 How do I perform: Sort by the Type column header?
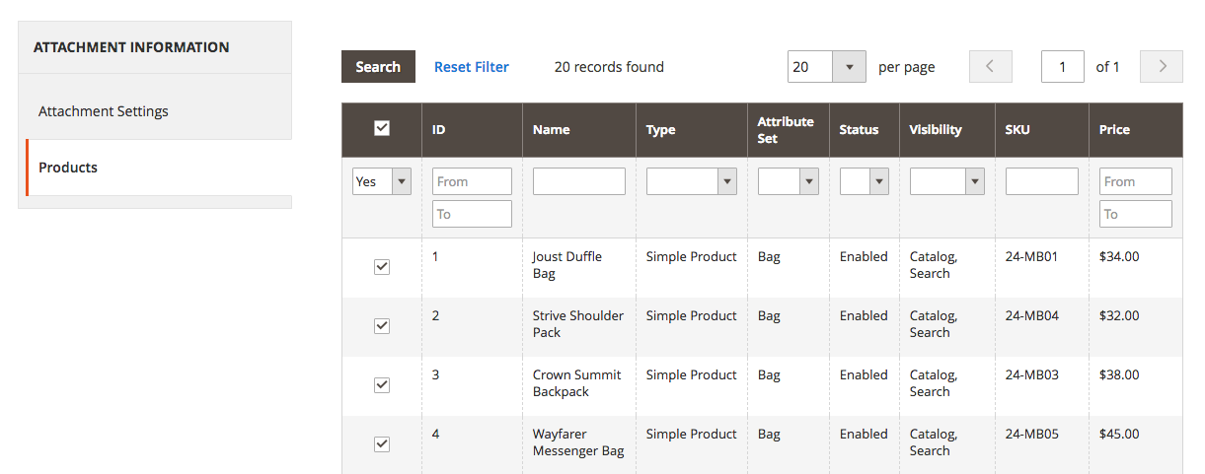tap(691, 130)
